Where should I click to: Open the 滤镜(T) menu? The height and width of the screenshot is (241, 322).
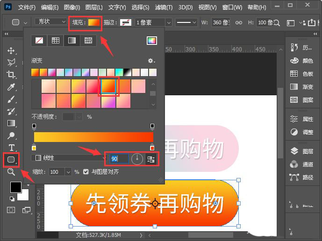tap(164, 7)
